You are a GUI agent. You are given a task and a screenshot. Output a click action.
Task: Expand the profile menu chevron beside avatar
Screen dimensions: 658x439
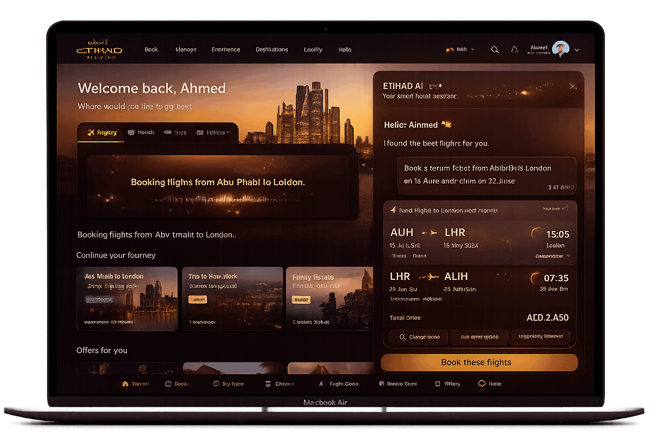[x=577, y=50]
